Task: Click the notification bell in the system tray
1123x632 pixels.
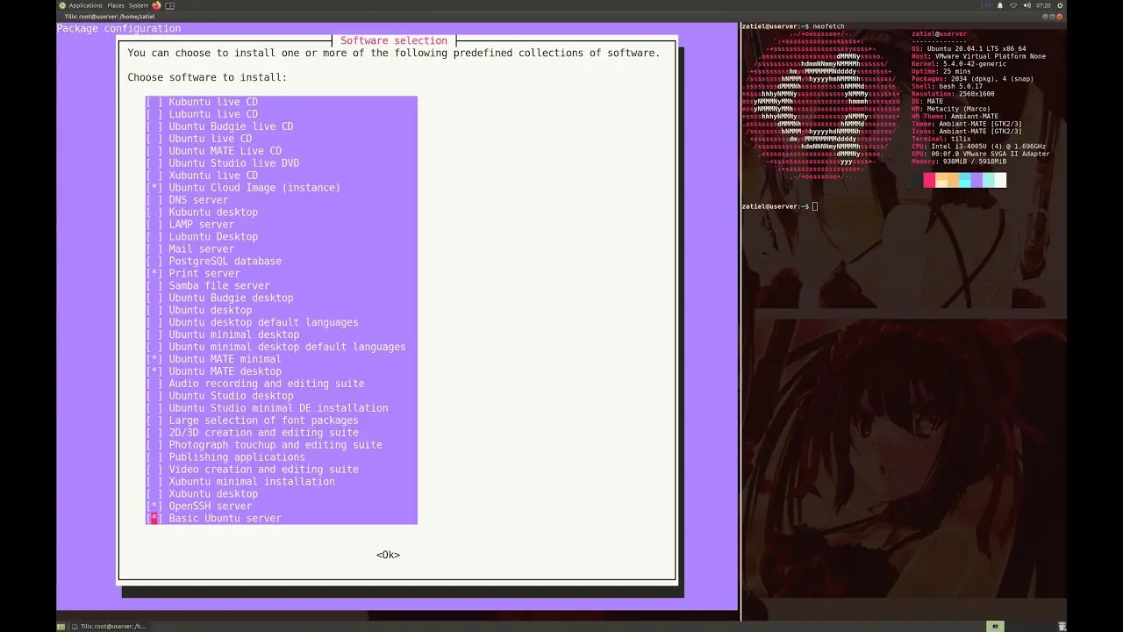Action: click(x=1000, y=5)
